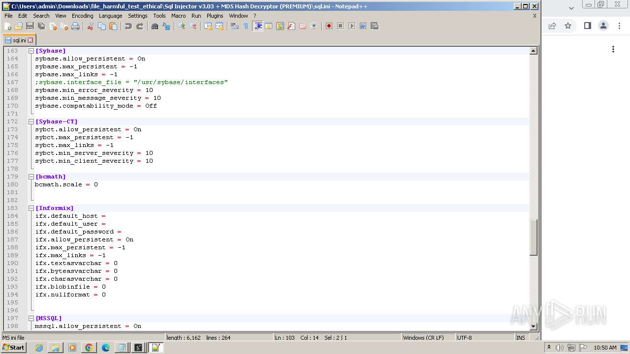Screen dimensions: 630x354
Task: Toggle the monitoring eye icon
Action: (x=314, y=26)
